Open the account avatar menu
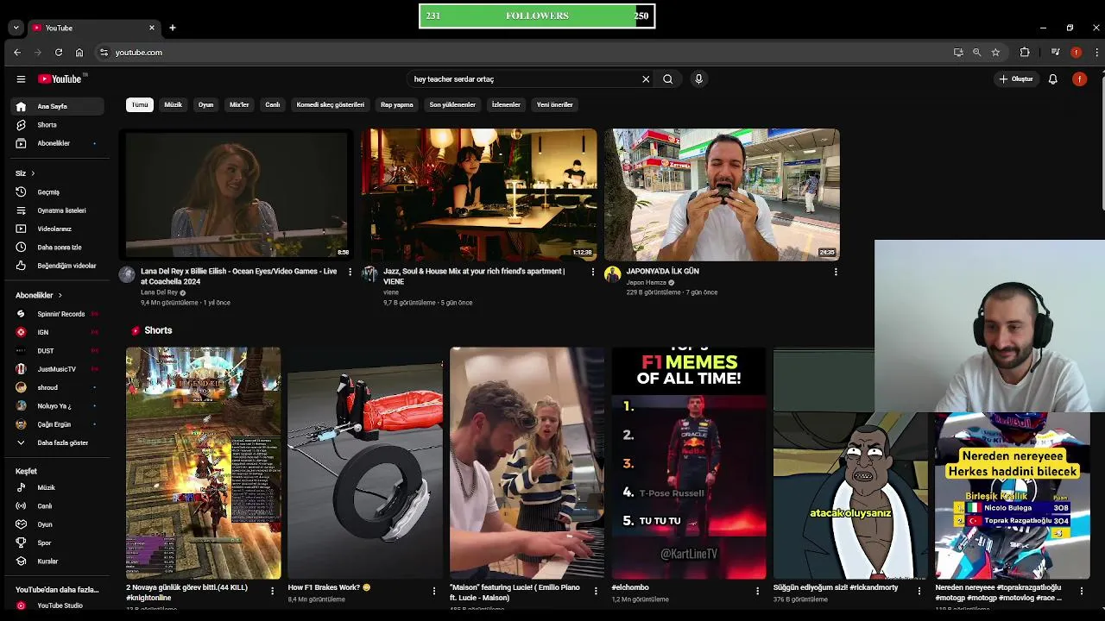Screen dimensions: 1105x621 (x=1079, y=78)
